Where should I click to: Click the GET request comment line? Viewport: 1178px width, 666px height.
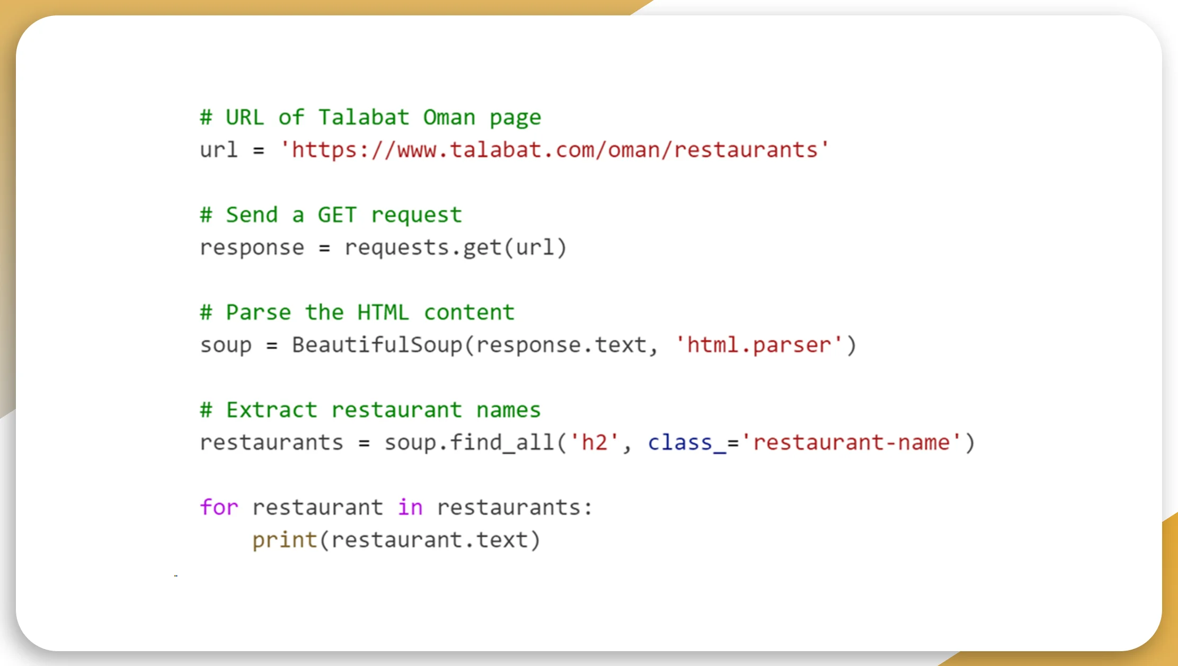tap(333, 215)
